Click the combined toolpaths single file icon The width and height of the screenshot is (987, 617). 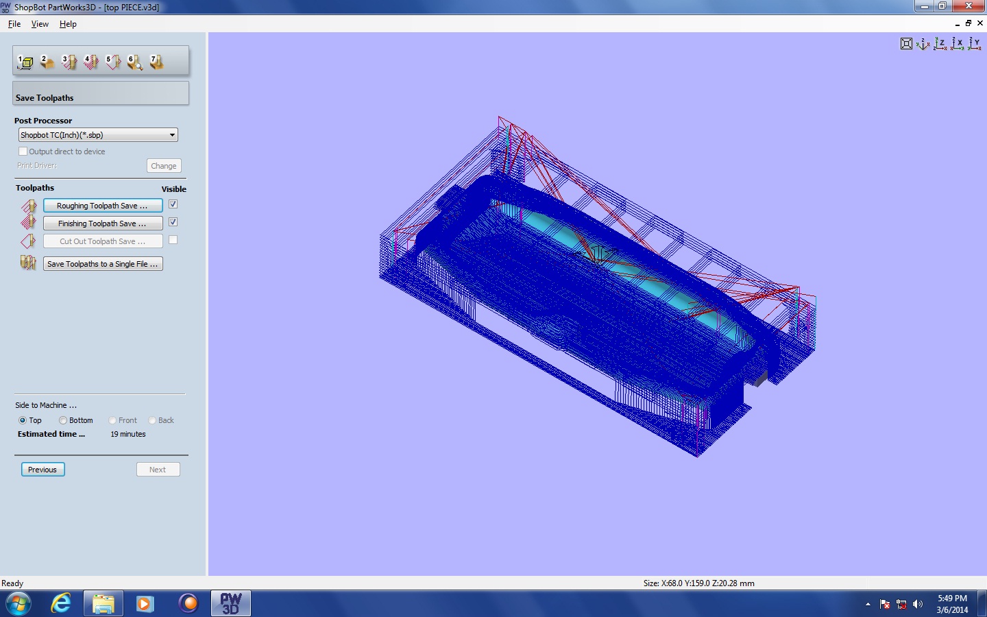29,263
